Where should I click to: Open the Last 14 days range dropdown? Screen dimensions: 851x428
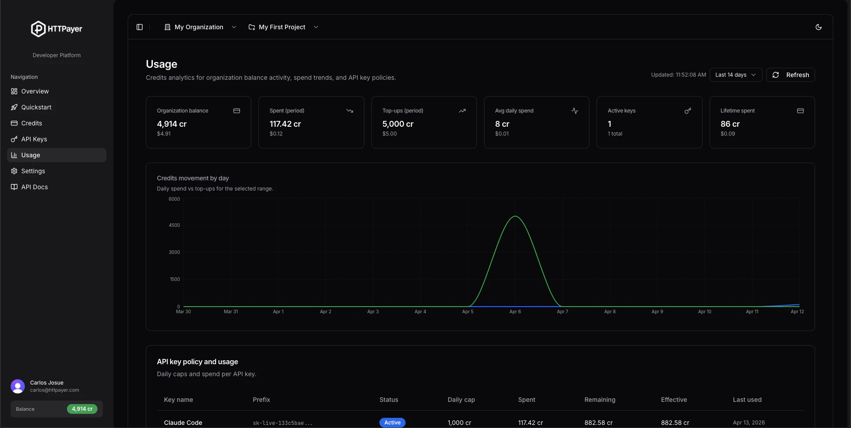(x=736, y=75)
